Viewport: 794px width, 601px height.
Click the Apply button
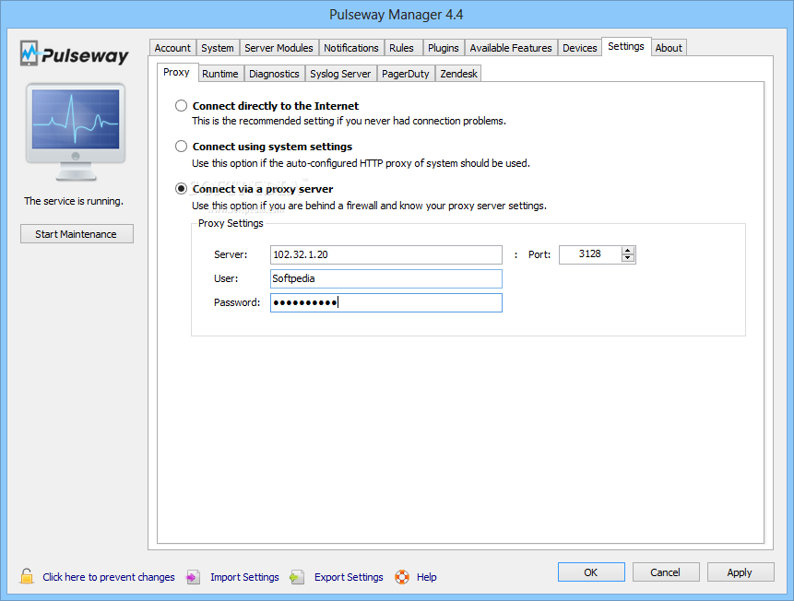[x=741, y=572]
